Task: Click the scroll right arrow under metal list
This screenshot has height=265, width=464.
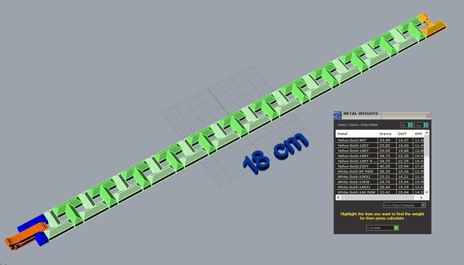Action: 421,197
